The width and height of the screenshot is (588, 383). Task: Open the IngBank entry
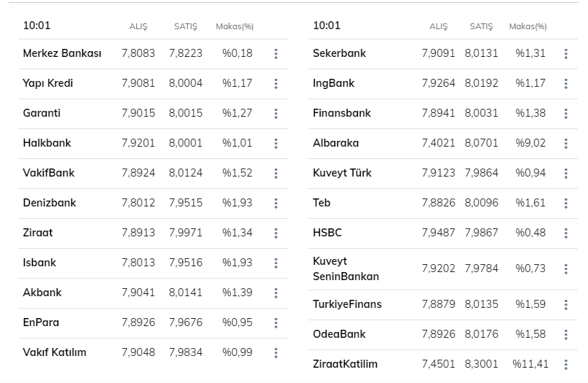334,83
